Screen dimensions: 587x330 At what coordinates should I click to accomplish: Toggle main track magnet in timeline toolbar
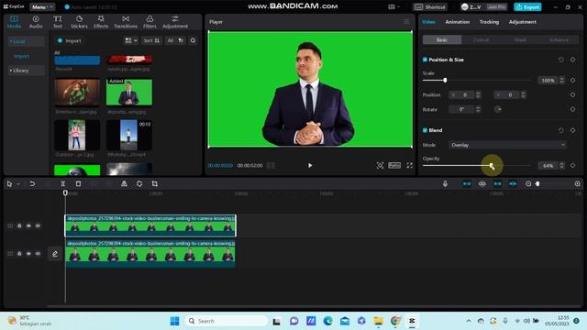click(467, 183)
